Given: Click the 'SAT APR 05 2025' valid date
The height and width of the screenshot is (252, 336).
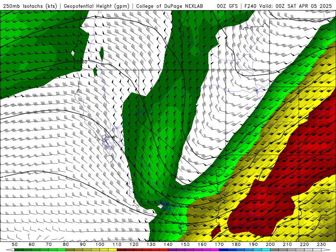Looking at the screenshot, I should click(x=309, y=6).
